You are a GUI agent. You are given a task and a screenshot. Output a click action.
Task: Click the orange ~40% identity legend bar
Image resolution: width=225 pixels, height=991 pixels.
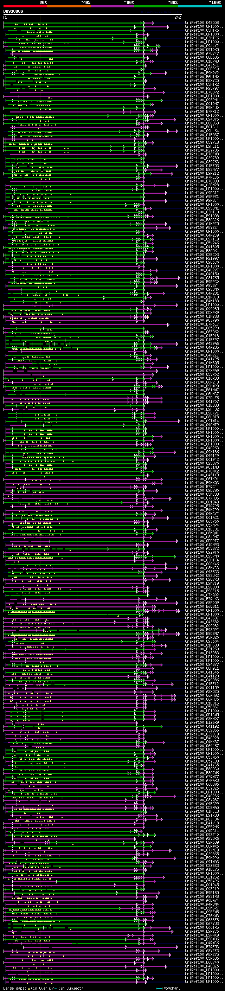(x=69, y=6)
